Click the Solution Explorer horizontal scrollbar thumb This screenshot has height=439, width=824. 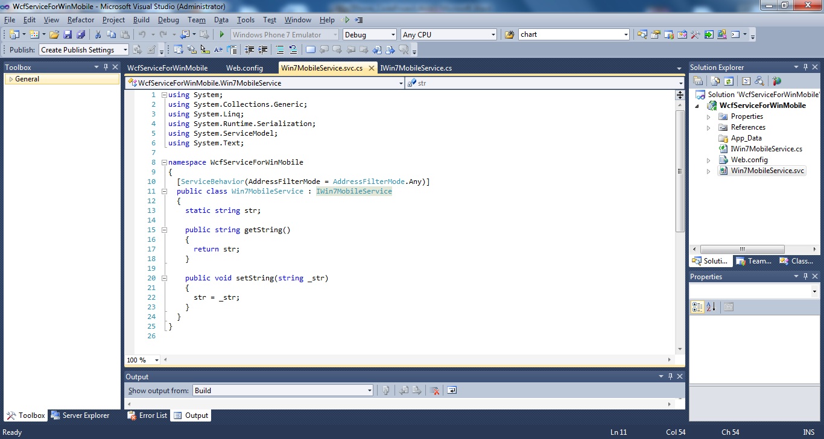click(x=741, y=249)
